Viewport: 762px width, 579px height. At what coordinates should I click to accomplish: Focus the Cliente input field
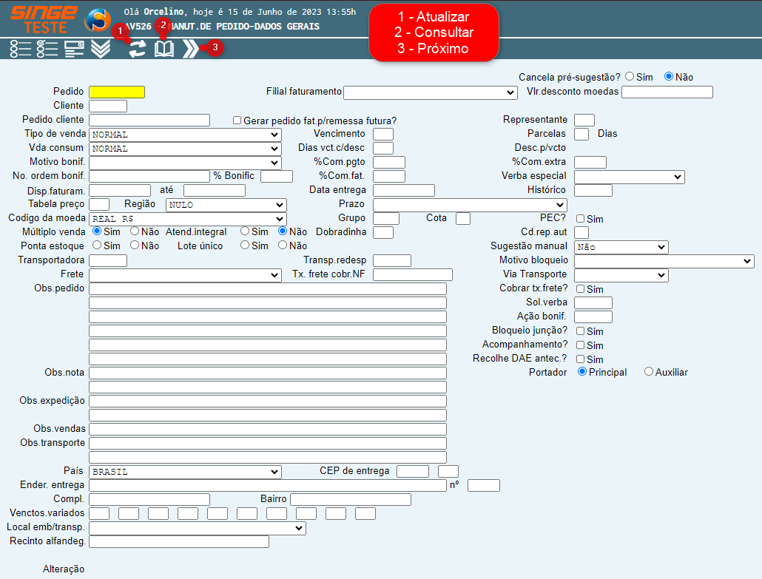pyautogui.click(x=108, y=106)
